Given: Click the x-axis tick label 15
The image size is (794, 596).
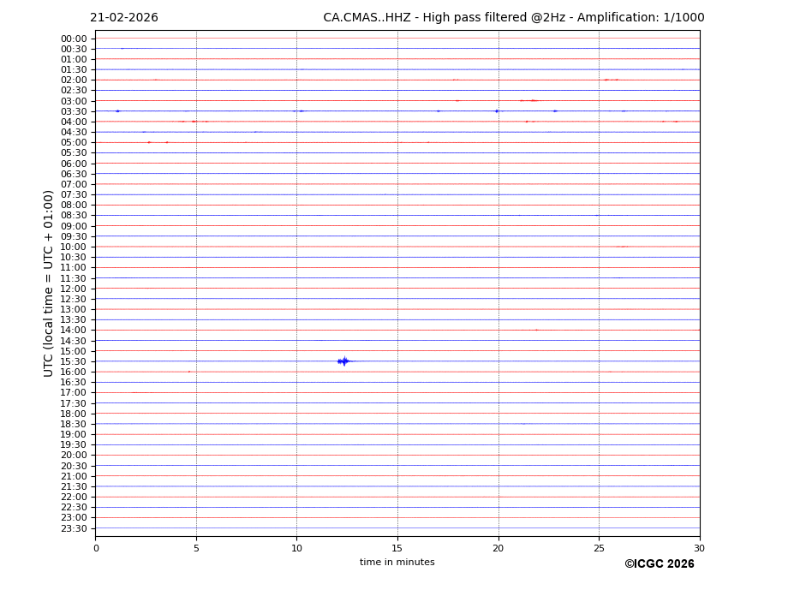Looking at the screenshot, I should click(397, 549).
